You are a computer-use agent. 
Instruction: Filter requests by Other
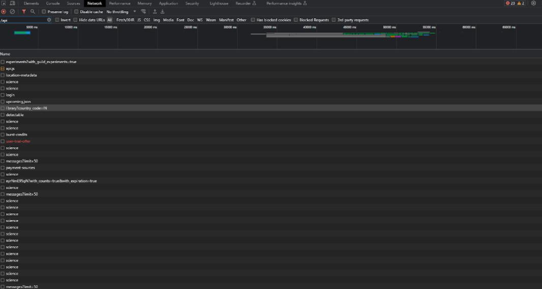pyautogui.click(x=242, y=20)
